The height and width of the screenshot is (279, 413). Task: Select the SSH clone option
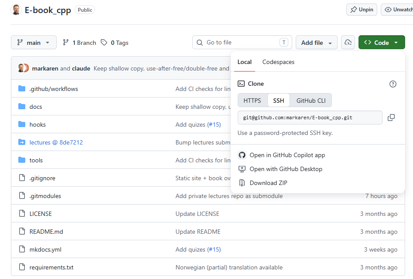278,101
